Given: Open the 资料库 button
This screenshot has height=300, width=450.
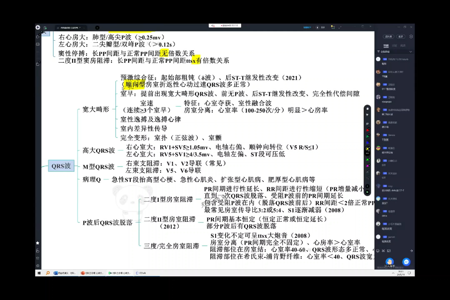Looking at the screenshot, I should coord(389,36).
